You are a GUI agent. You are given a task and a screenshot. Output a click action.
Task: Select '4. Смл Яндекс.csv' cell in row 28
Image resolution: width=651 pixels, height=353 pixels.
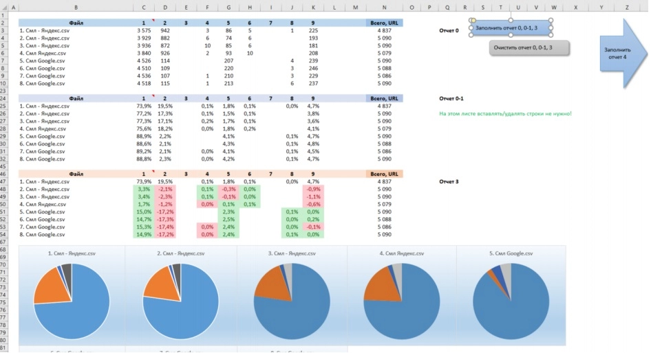[x=76, y=129]
